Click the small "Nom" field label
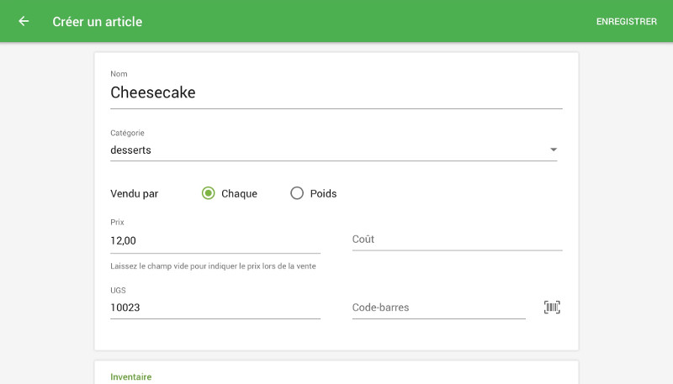The height and width of the screenshot is (384, 673). [x=119, y=74]
